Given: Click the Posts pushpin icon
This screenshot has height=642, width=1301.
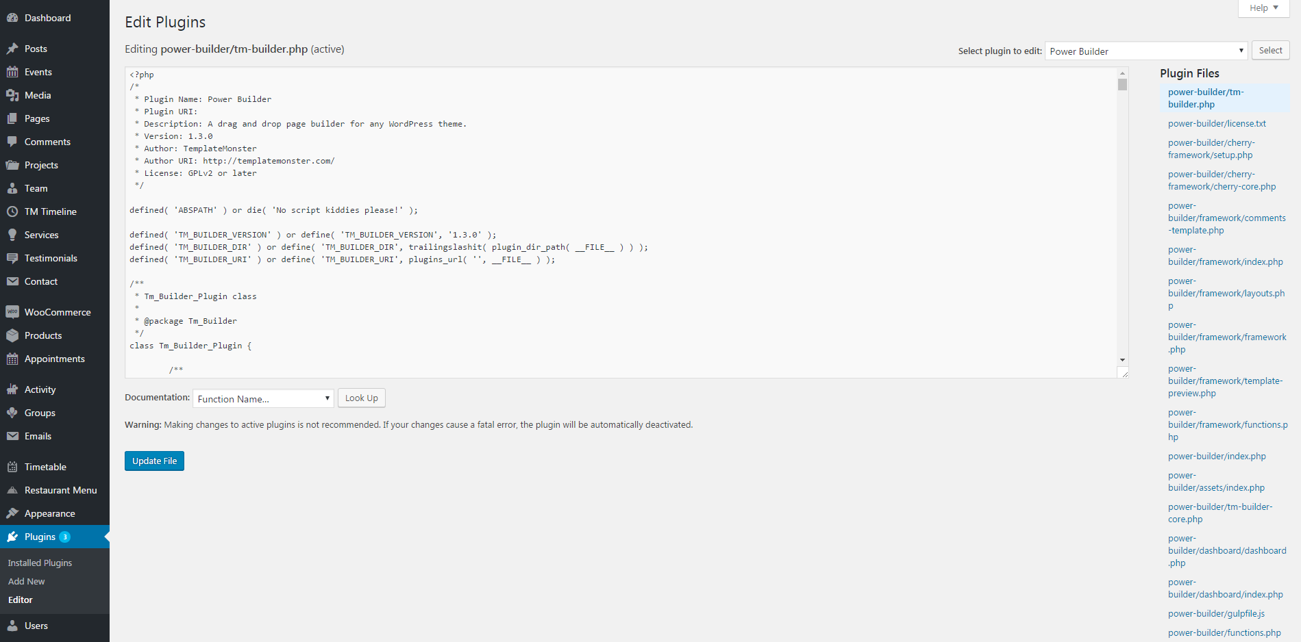Looking at the screenshot, I should (x=12, y=49).
